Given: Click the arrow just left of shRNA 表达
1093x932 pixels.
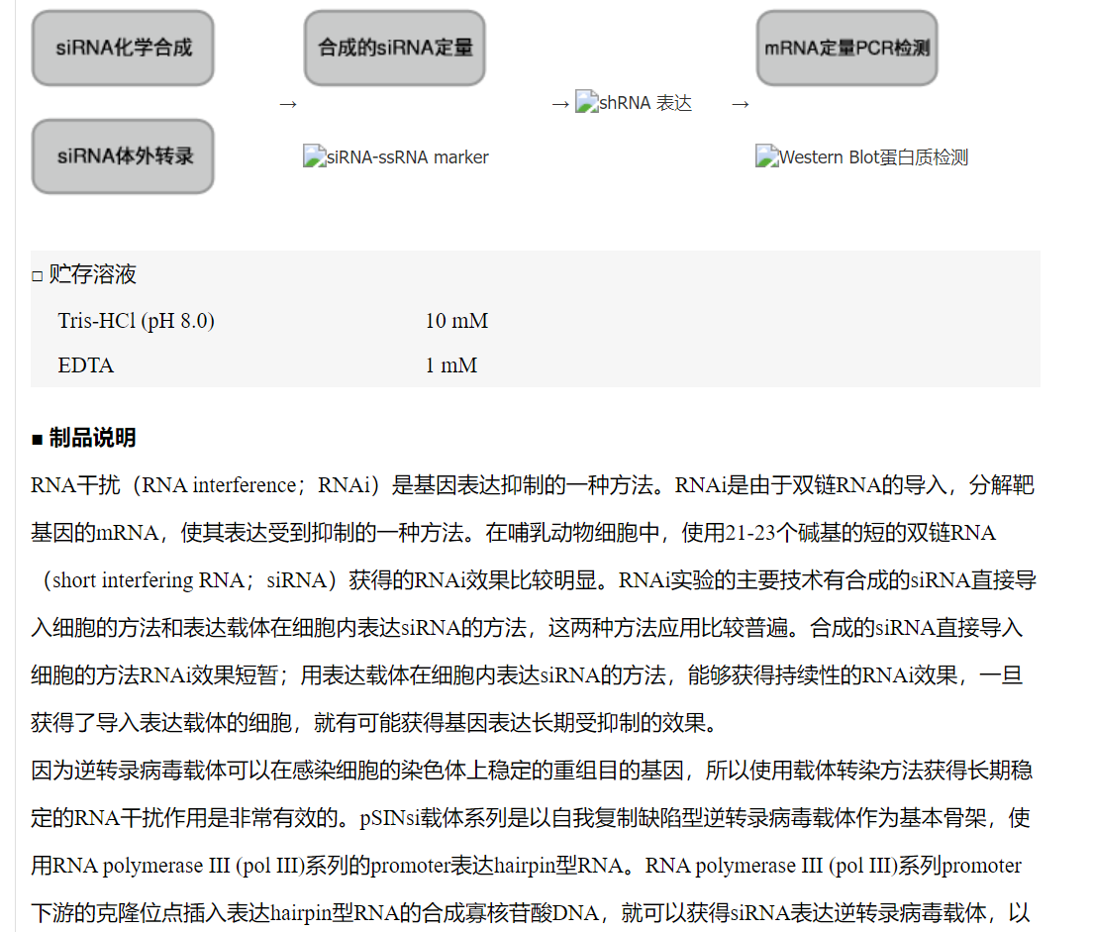Looking at the screenshot, I should point(560,104).
